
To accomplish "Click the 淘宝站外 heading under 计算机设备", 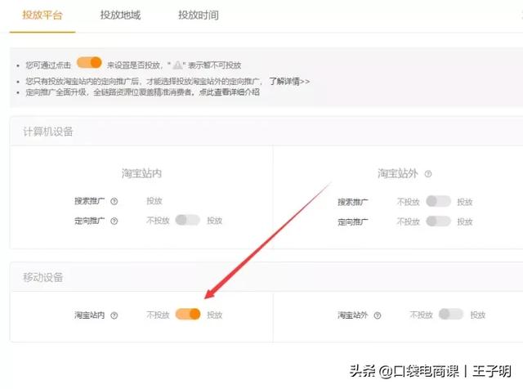I will tap(398, 173).
